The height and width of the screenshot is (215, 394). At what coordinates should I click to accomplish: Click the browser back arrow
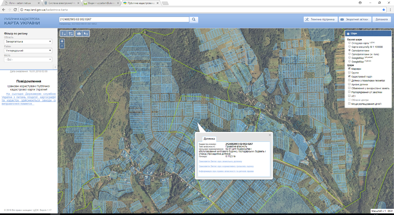(4, 10)
